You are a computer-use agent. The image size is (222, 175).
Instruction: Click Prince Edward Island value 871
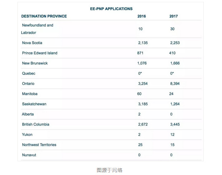pyautogui.click(x=140, y=53)
